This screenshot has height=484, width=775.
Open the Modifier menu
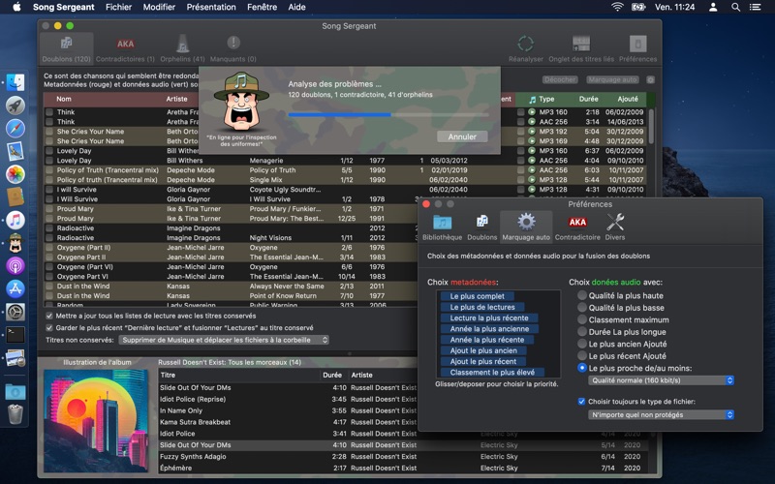click(159, 7)
